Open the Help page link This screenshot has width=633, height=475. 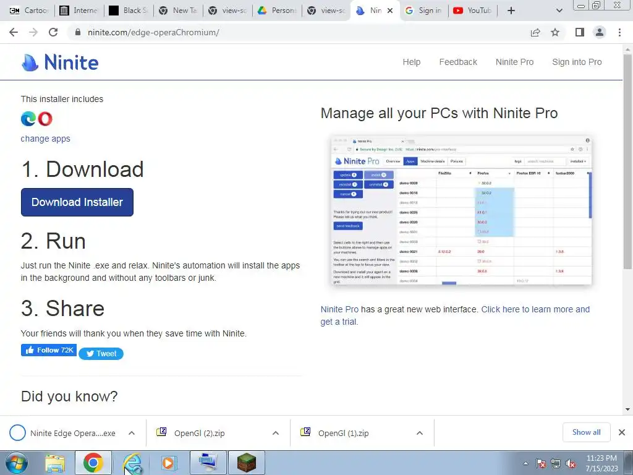[411, 62]
